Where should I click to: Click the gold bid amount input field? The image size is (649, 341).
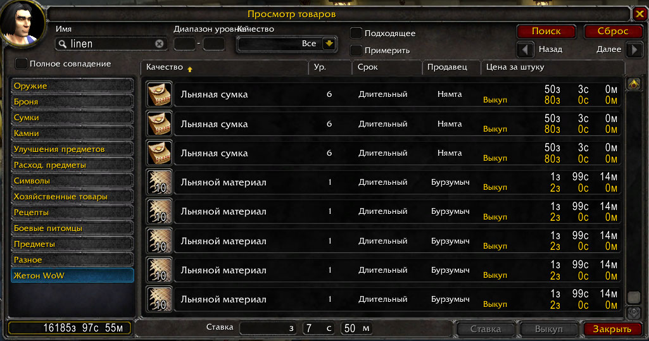[x=268, y=328]
